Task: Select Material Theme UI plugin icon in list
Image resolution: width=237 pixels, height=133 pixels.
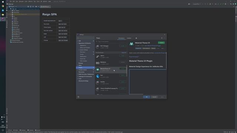Action: [98, 69]
